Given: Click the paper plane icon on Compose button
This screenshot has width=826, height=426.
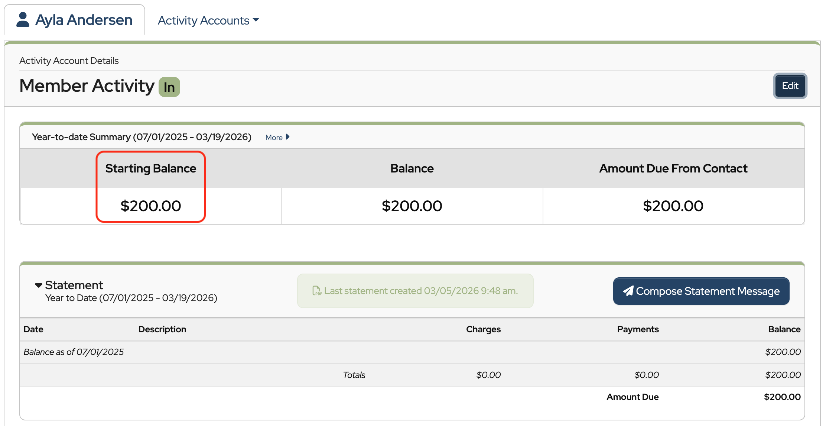Looking at the screenshot, I should coord(628,291).
